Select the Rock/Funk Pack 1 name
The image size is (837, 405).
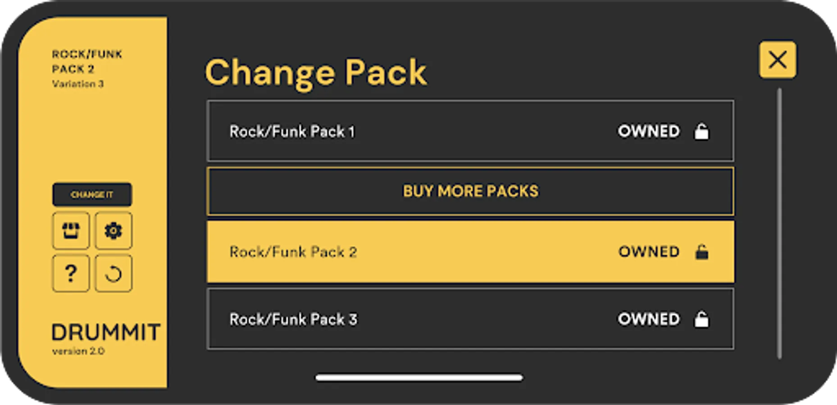[x=292, y=132]
